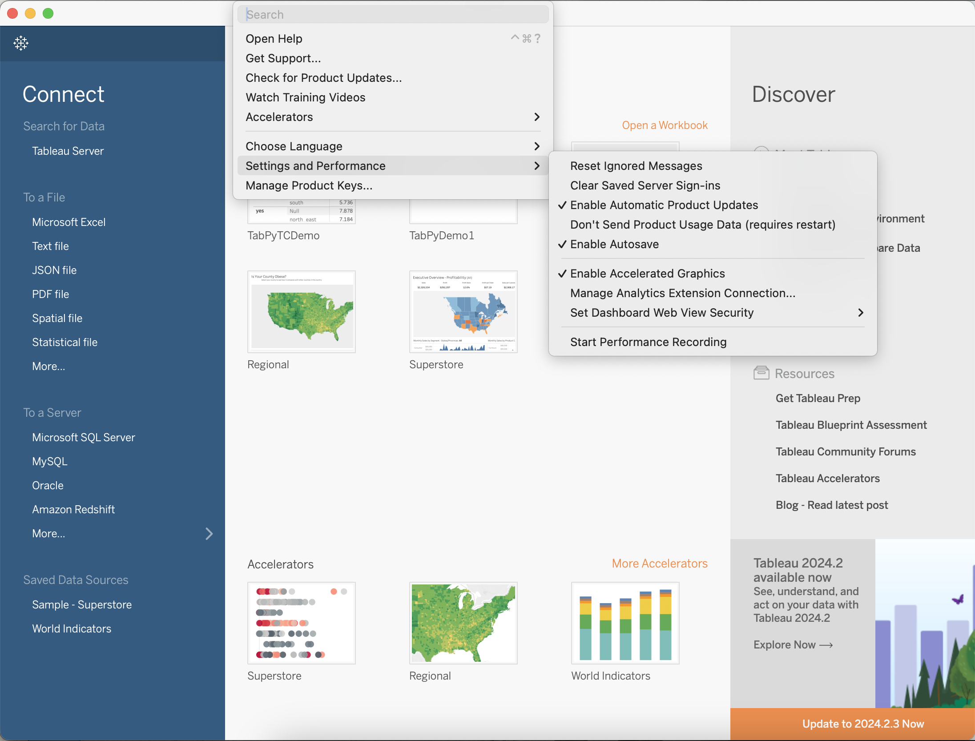The height and width of the screenshot is (741, 975).
Task: Select Clear Saved Server Sign-ins
Action: coord(713,185)
